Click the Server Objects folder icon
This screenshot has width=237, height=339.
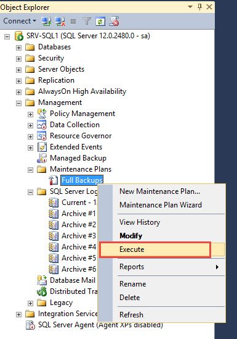(x=30, y=69)
